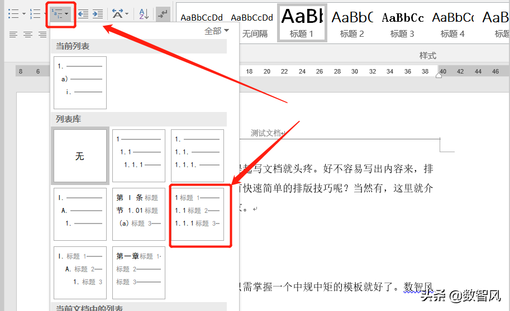Apply the 标题 1 style

[302, 23]
